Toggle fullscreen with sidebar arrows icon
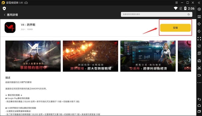 [x=199, y=39]
